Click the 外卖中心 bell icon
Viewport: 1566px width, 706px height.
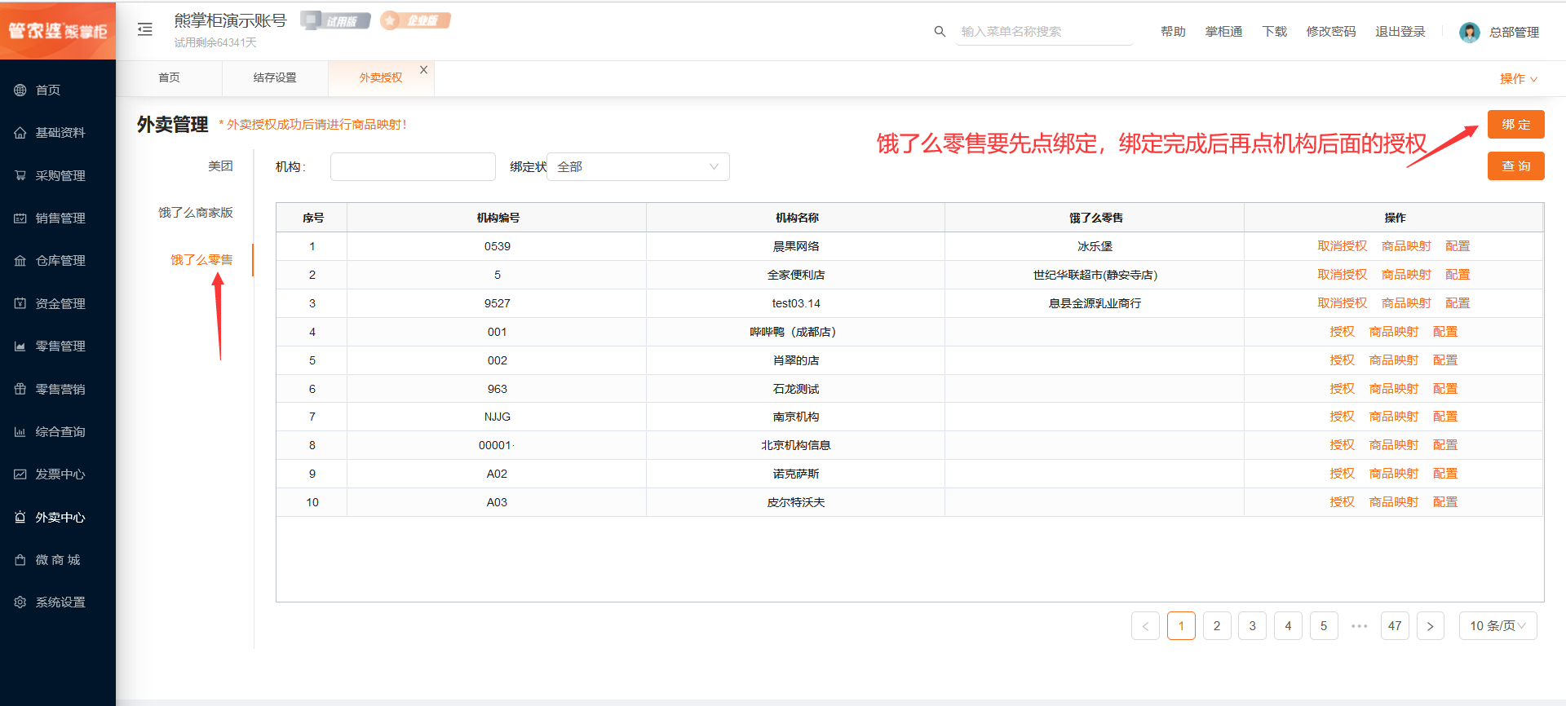[20, 517]
